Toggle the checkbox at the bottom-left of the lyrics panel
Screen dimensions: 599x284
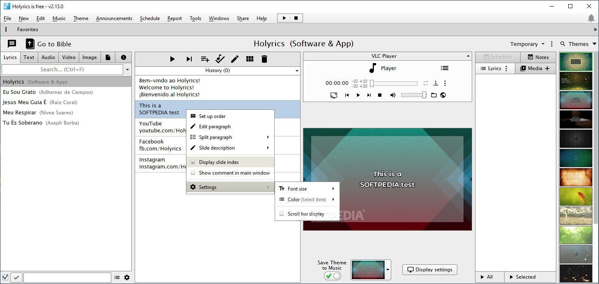5,277
